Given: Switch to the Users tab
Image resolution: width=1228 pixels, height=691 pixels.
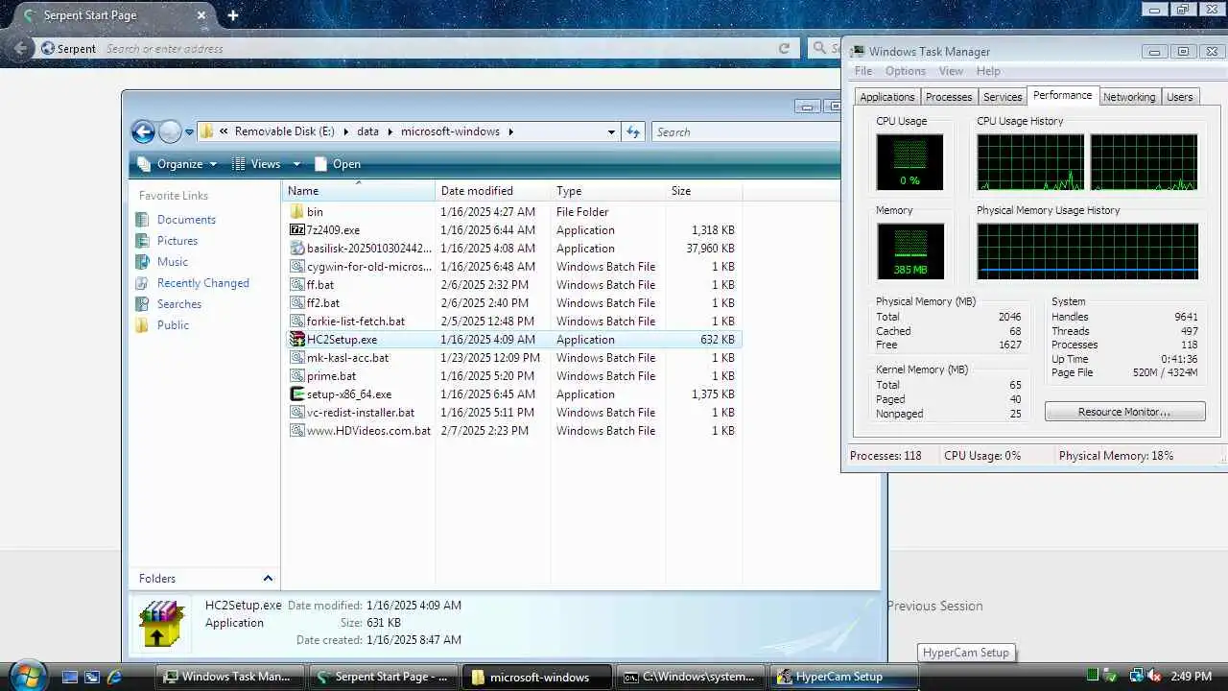Looking at the screenshot, I should point(1180,97).
